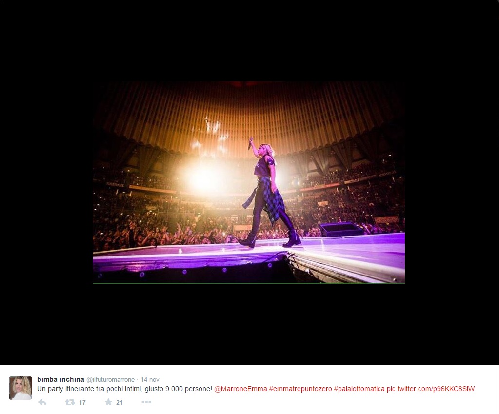Click the concert photo in the viewer
Image resolution: width=499 pixels, height=414 pixels.
point(249,182)
